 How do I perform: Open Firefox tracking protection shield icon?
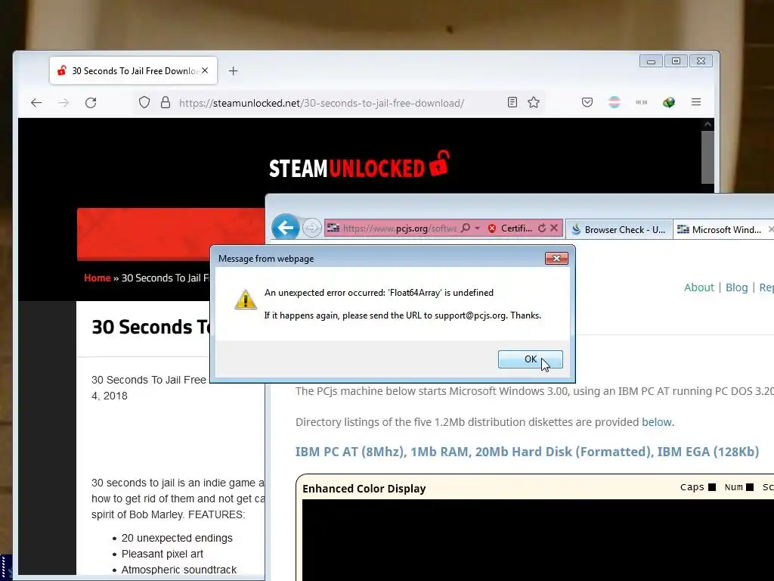pos(144,102)
